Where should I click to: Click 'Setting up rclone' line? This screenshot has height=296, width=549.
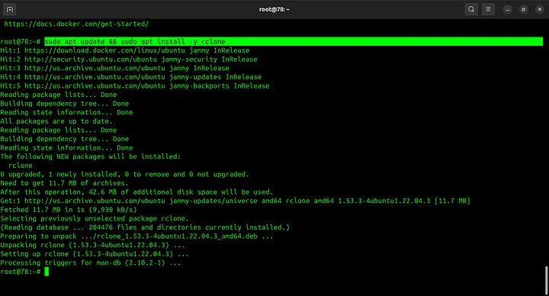coord(95,254)
